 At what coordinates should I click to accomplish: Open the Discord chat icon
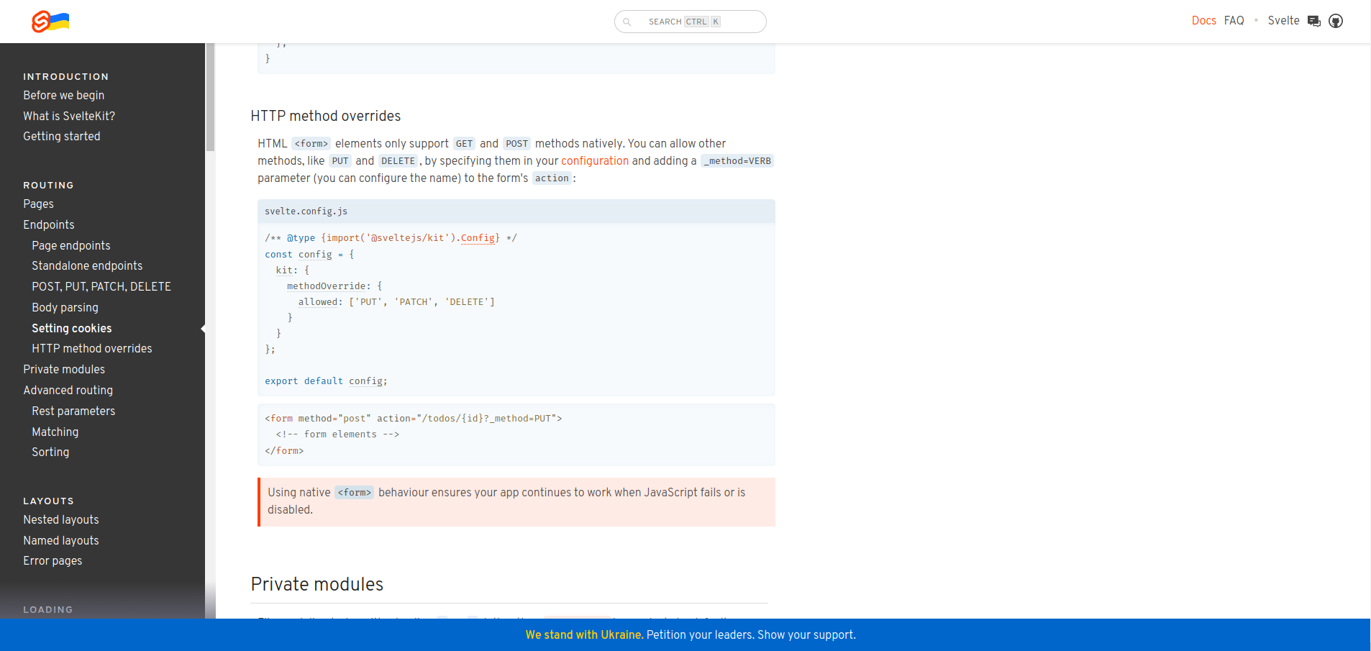tap(1313, 21)
